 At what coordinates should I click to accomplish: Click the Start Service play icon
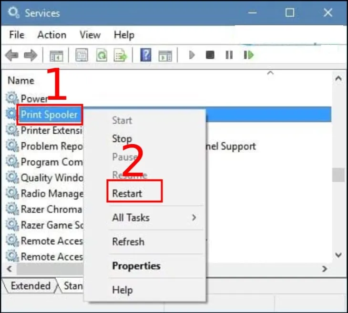[x=192, y=55]
